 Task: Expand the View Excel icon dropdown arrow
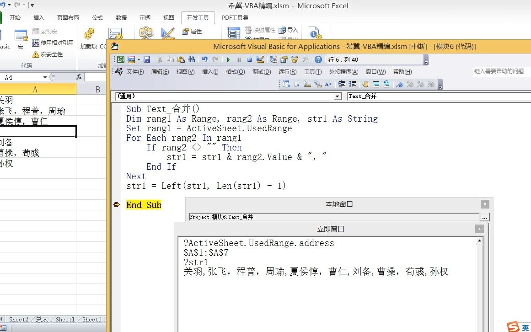coord(138,59)
